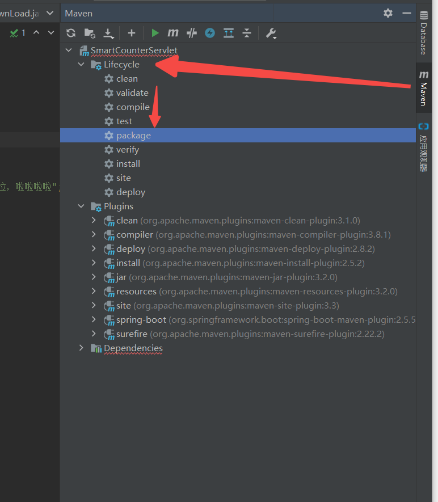Select maven-deploy-plugin:2.8.2 entry
The height and width of the screenshot is (502, 438).
coord(238,249)
